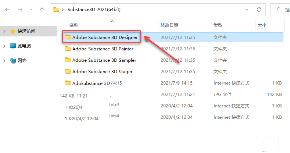This screenshot has width=290, height=153.
Task: Select the JPG 文件 row type cell
Action: (222, 95)
